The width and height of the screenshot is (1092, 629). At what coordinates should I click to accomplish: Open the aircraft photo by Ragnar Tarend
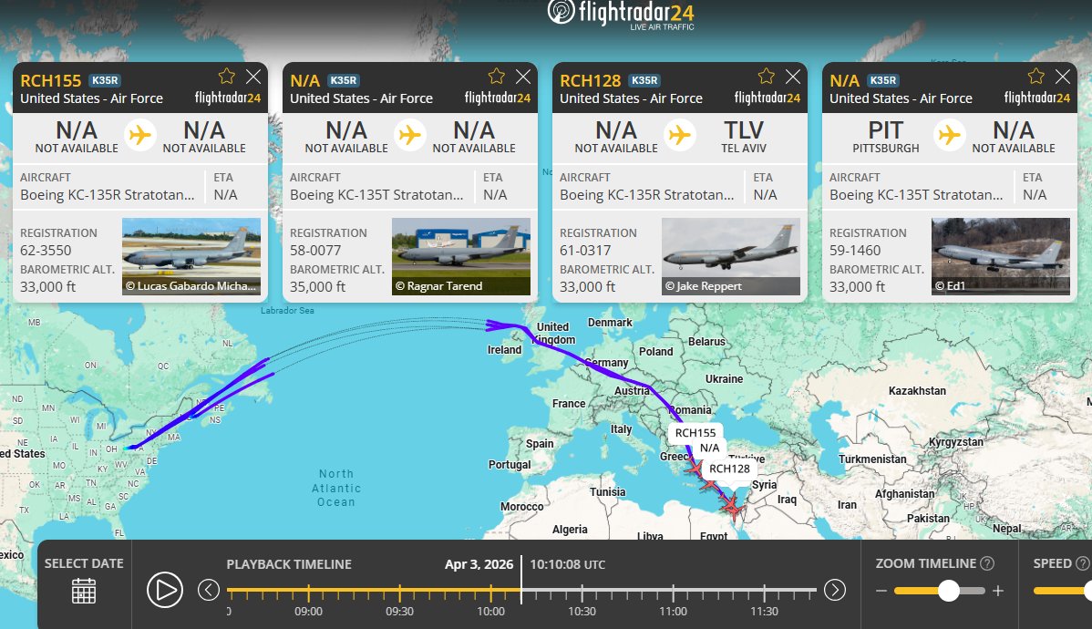(x=461, y=256)
